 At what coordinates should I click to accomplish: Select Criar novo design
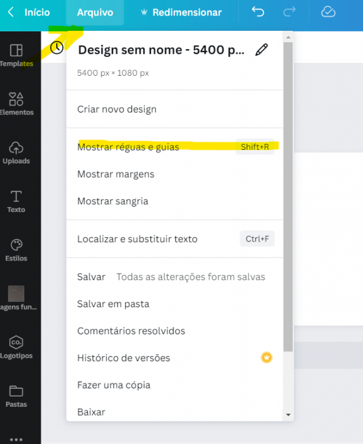tap(117, 109)
